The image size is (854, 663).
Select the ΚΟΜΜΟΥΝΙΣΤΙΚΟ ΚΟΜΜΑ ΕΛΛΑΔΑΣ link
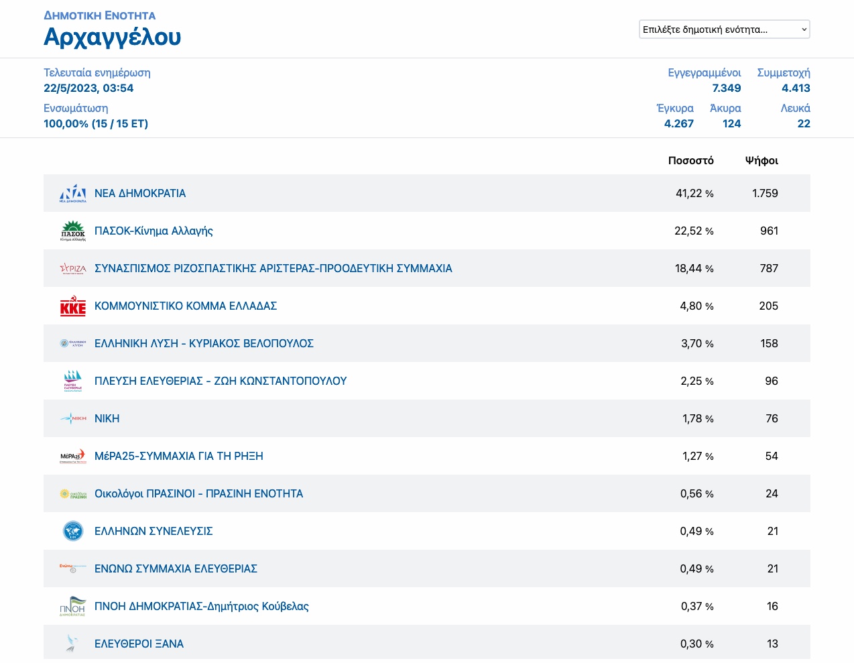pos(186,306)
